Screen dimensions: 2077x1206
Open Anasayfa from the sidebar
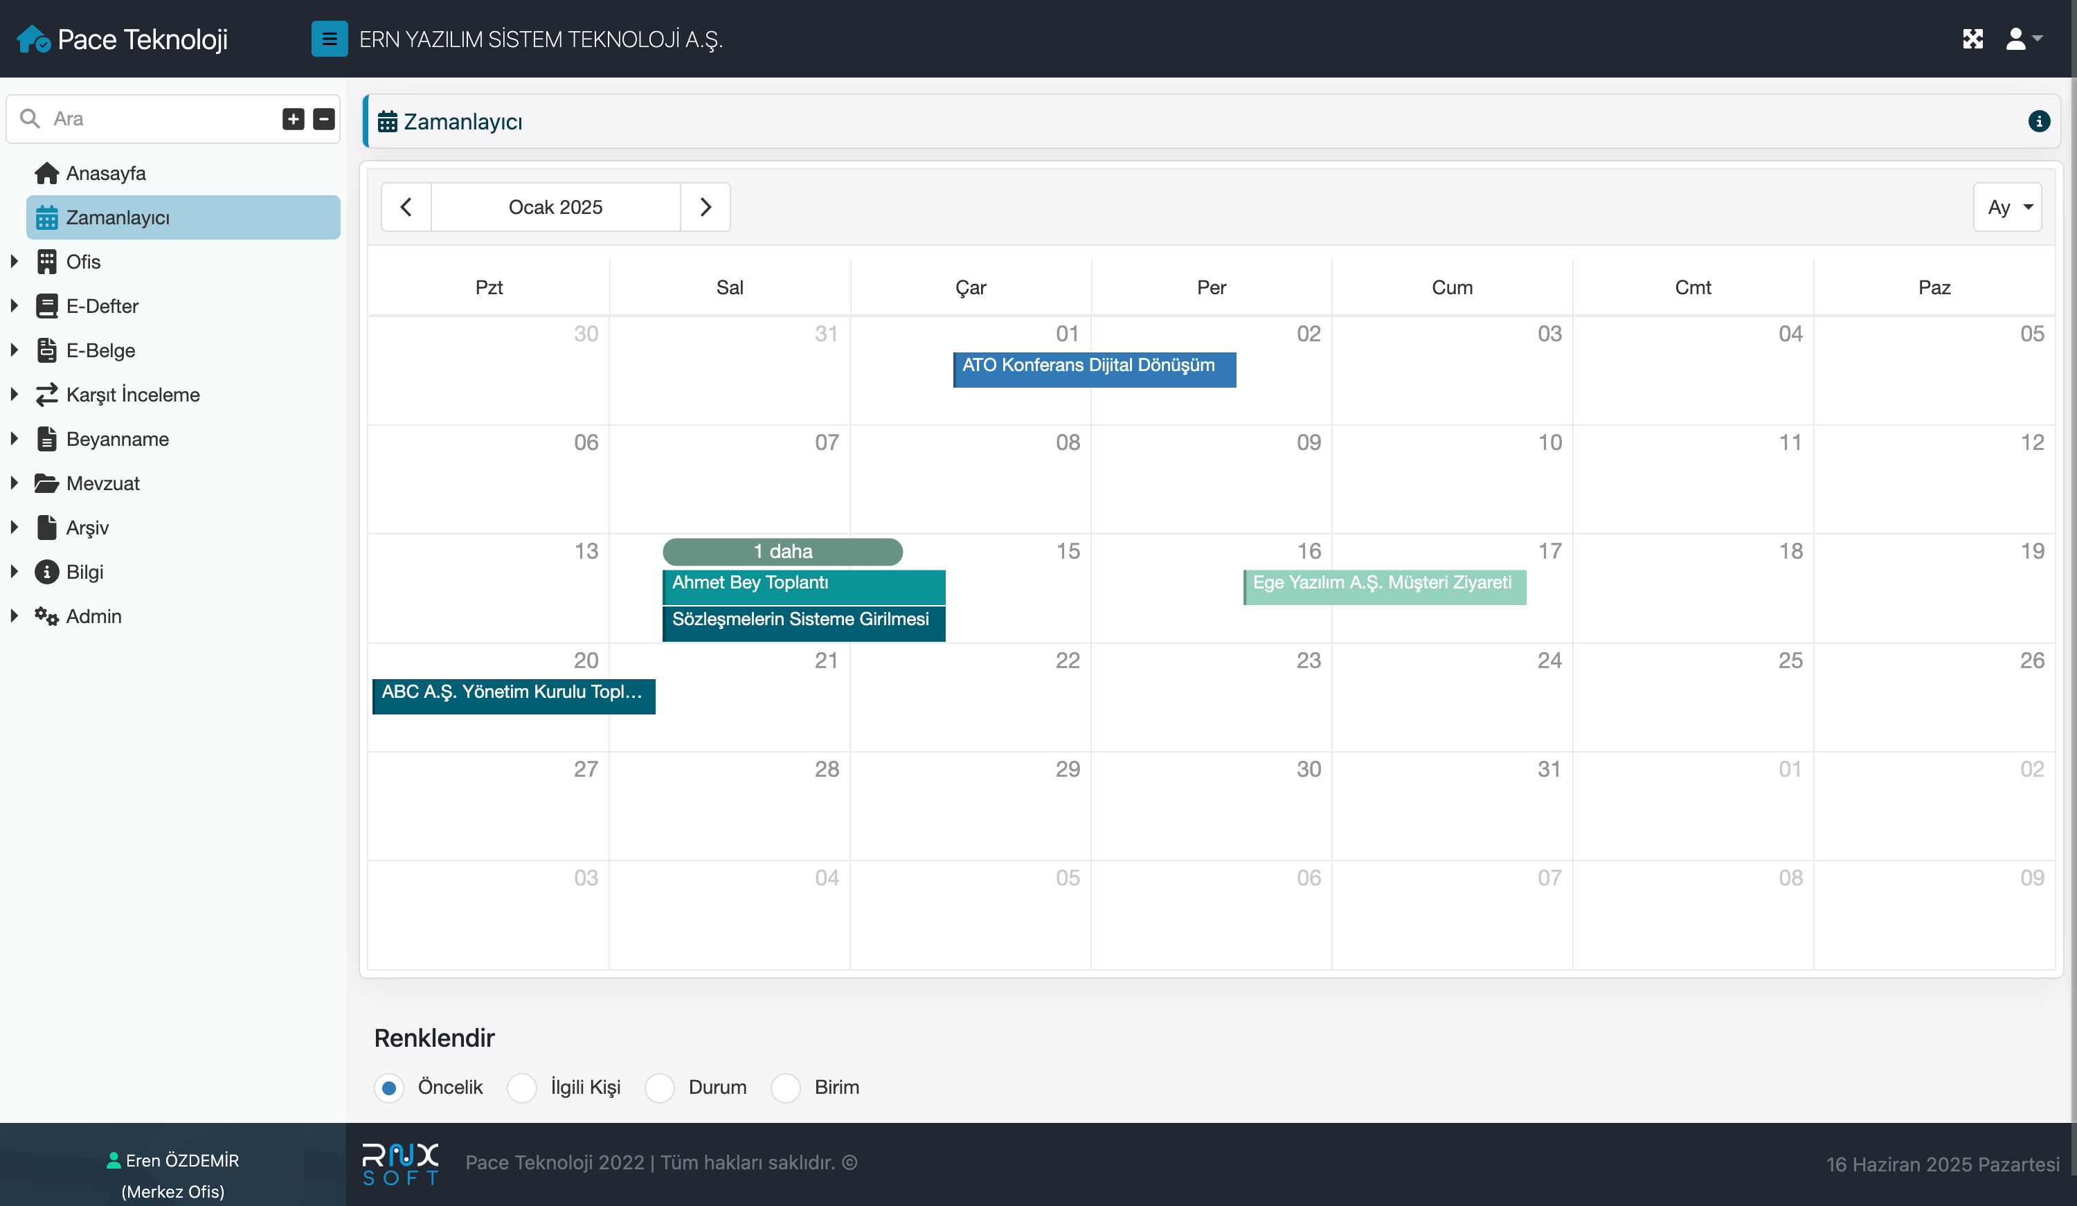pos(105,173)
